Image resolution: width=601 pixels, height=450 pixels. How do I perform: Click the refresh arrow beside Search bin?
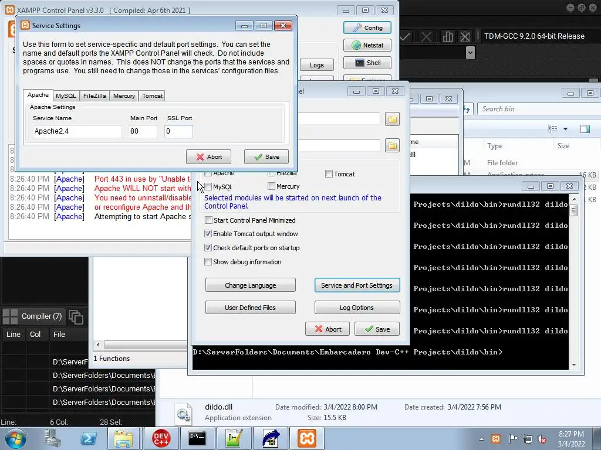click(467, 110)
